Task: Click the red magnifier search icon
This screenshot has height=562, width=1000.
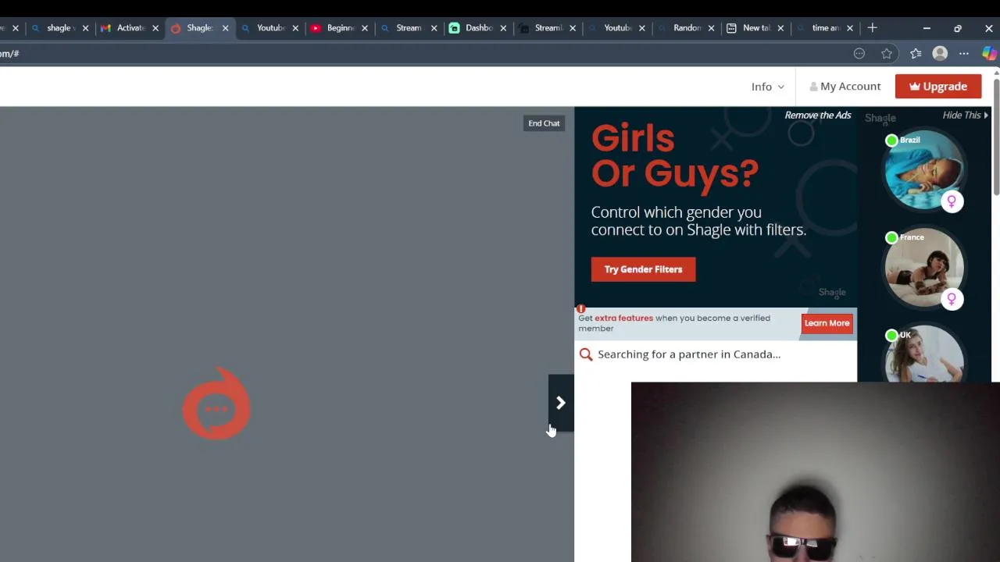Action: (586, 354)
